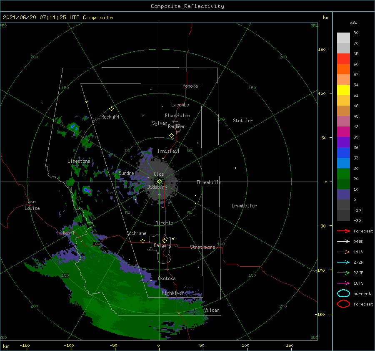Click the radar site diamond at Olds
The height and width of the screenshot is (351, 375).
[x=159, y=182]
